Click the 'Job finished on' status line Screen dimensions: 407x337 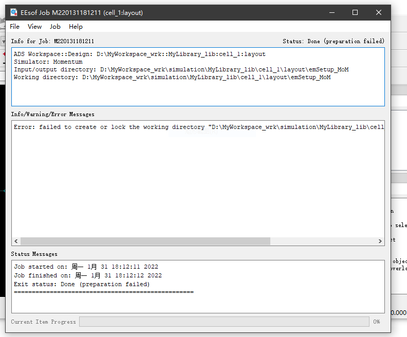tap(88, 275)
